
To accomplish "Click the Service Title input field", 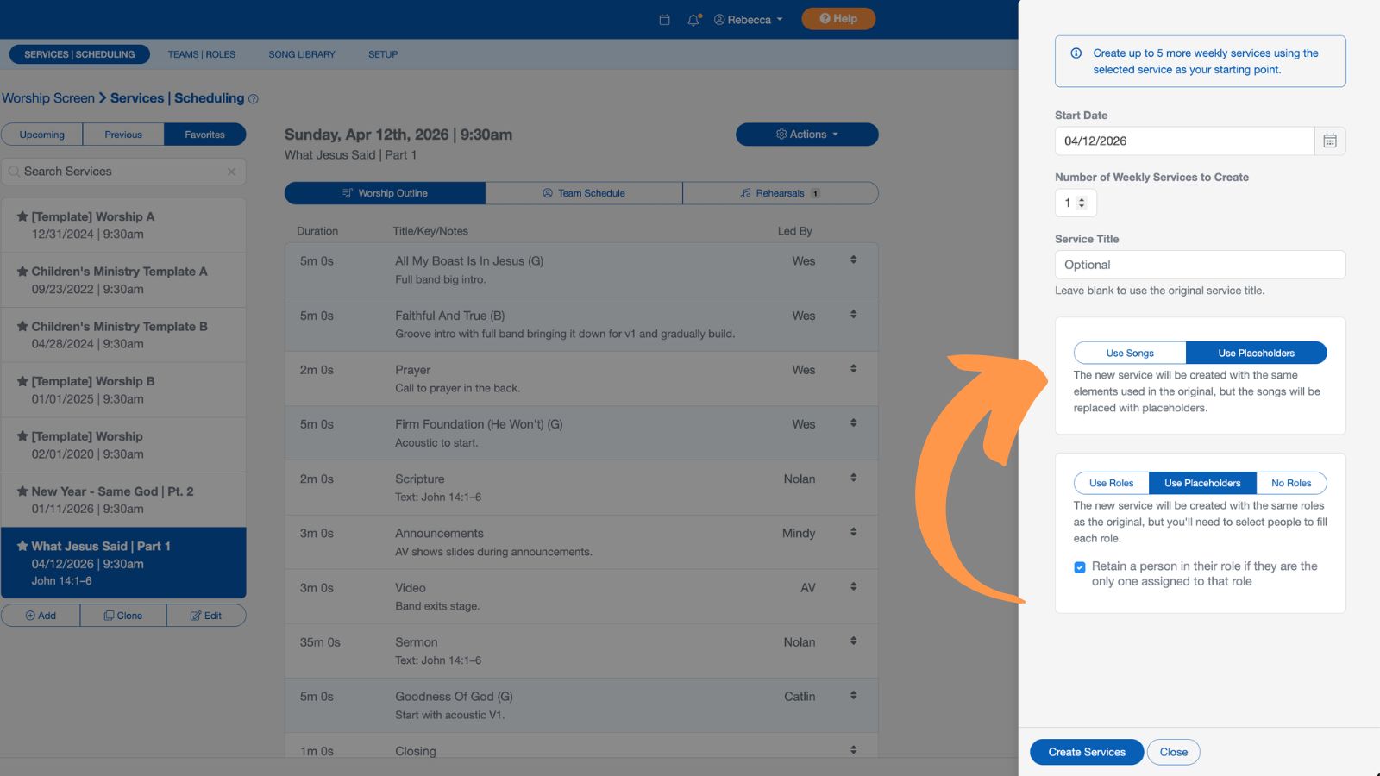I will (1199, 265).
